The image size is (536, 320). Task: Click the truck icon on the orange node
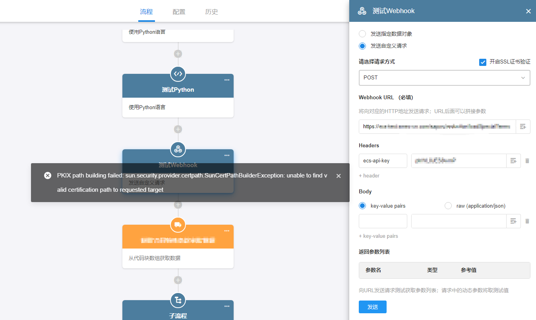178,225
